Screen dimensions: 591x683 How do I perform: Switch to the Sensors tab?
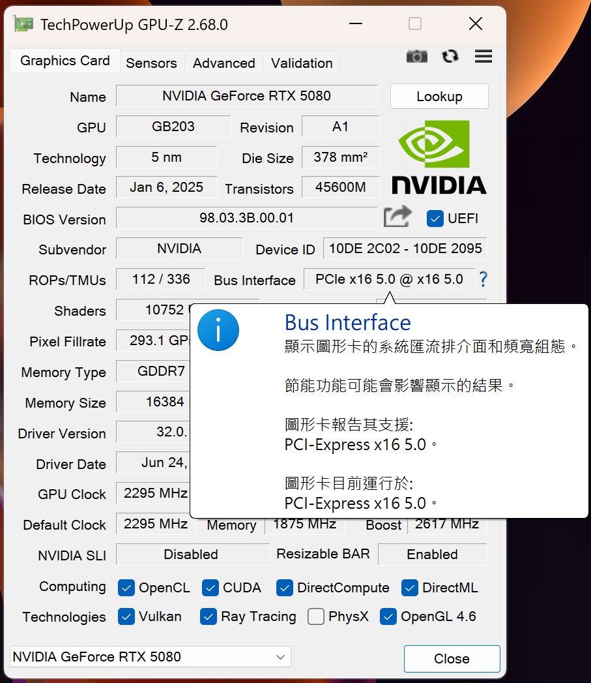pos(151,63)
